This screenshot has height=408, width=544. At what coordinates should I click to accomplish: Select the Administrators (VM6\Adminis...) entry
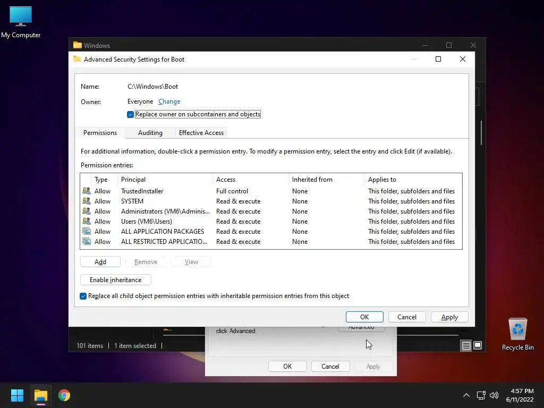click(271, 211)
